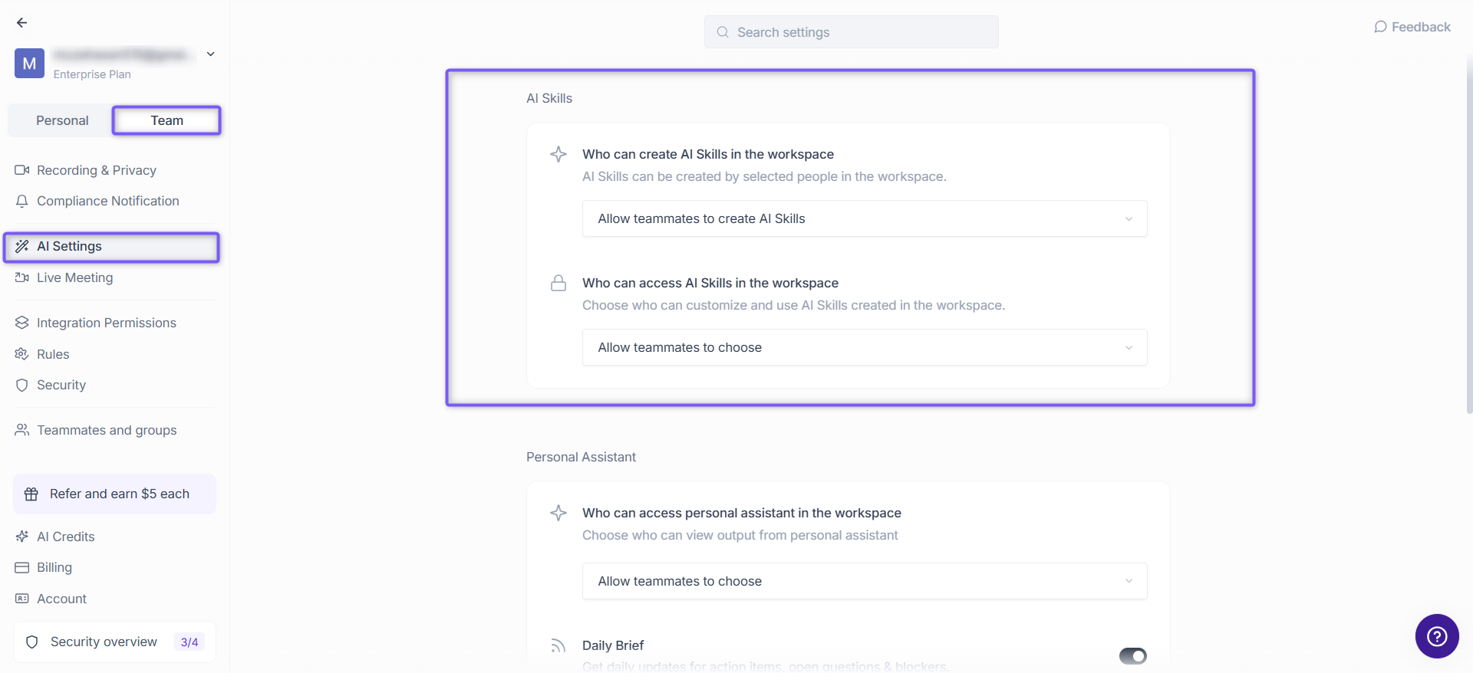Expand the Allow teammates to create AI Skills dropdown
Screen dimensions: 1473x673
point(865,218)
